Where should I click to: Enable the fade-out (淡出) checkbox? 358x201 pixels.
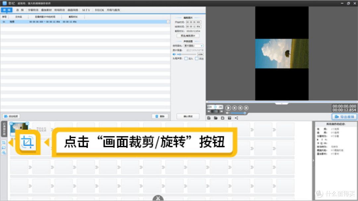click(x=197, y=59)
